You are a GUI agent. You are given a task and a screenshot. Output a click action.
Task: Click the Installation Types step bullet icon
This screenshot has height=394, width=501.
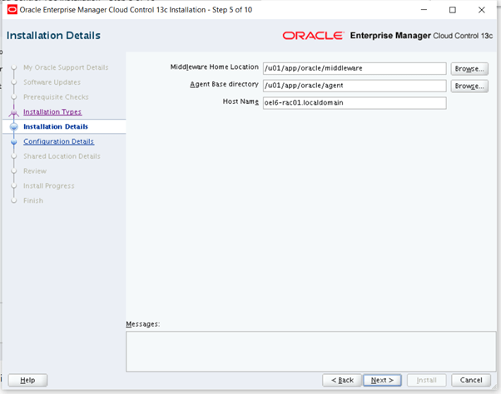click(13, 111)
